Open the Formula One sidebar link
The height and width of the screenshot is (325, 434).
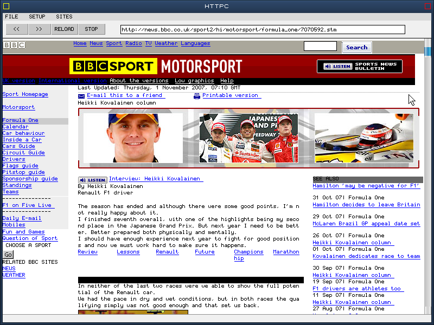pos(21,120)
